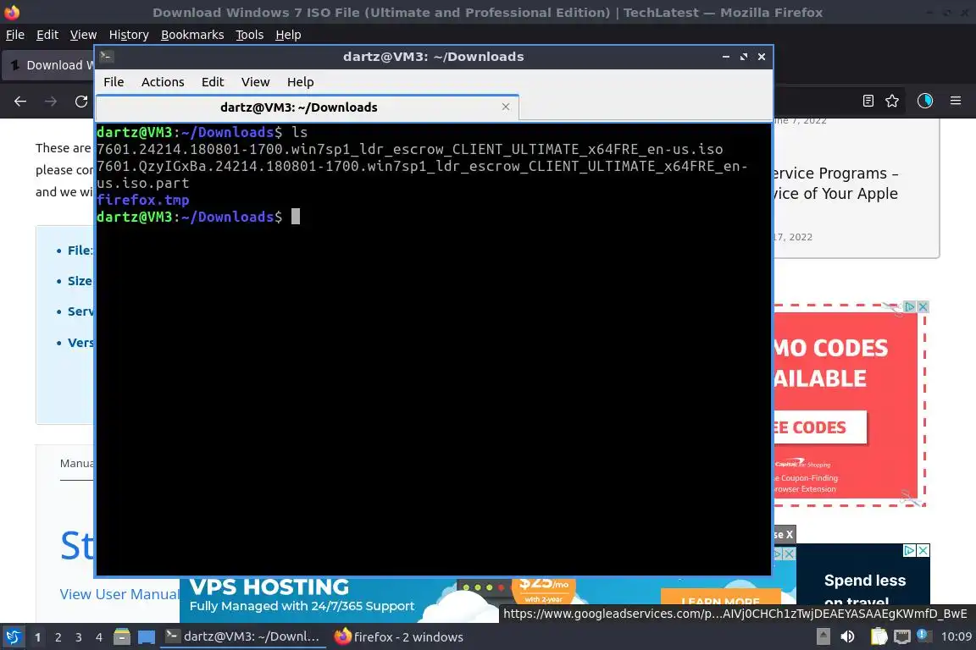The height and width of the screenshot is (650, 976).
Task: Click the clock showing 10:09
Action: coord(956,636)
